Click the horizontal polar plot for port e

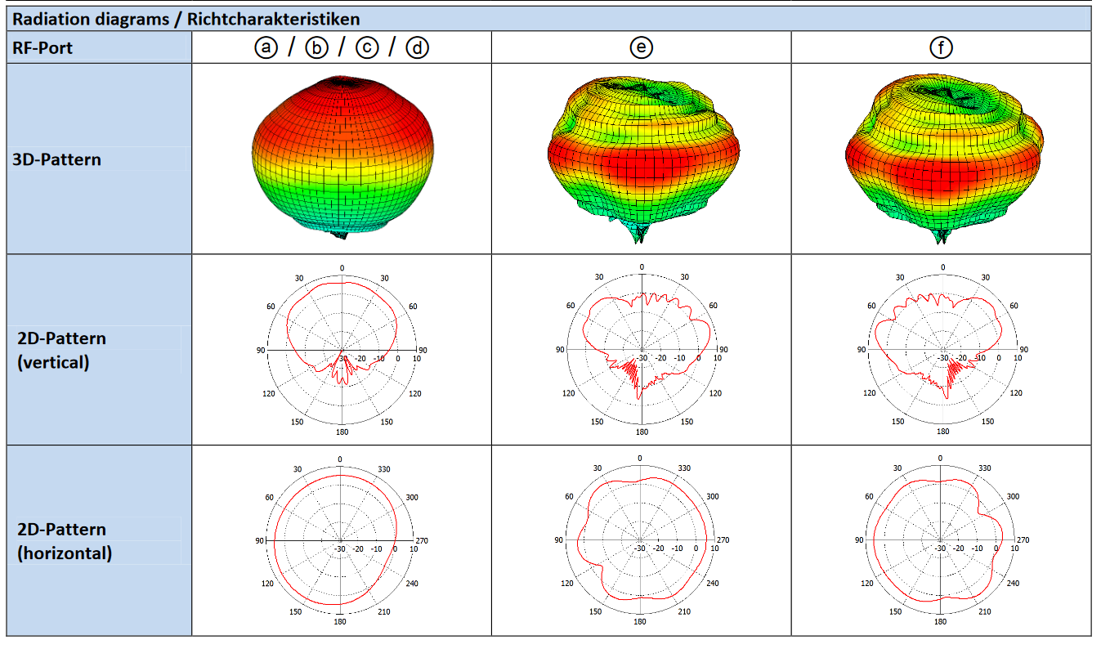[x=641, y=541]
